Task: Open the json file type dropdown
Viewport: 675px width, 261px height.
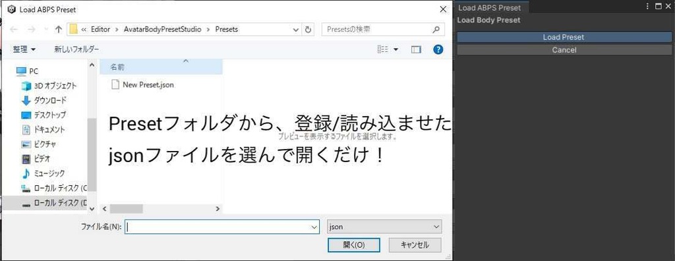Action: pos(384,227)
